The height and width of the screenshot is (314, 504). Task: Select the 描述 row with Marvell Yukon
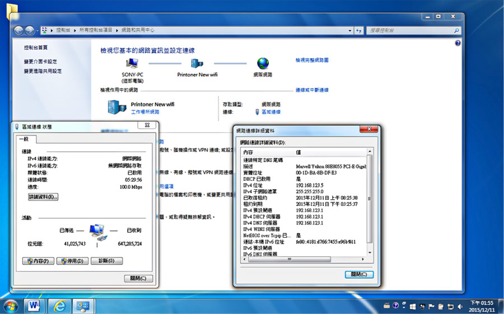tap(304, 166)
